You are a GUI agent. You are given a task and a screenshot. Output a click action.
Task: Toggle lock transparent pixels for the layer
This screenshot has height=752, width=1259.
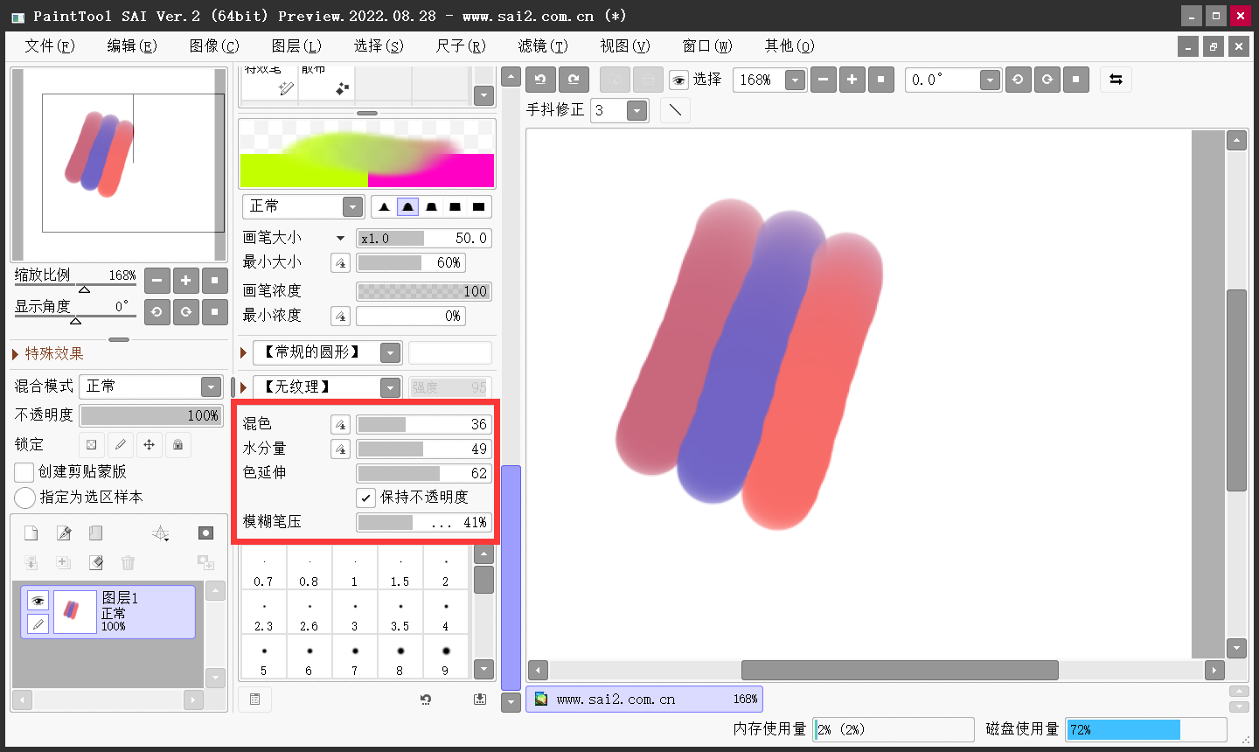pyautogui.click(x=92, y=445)
